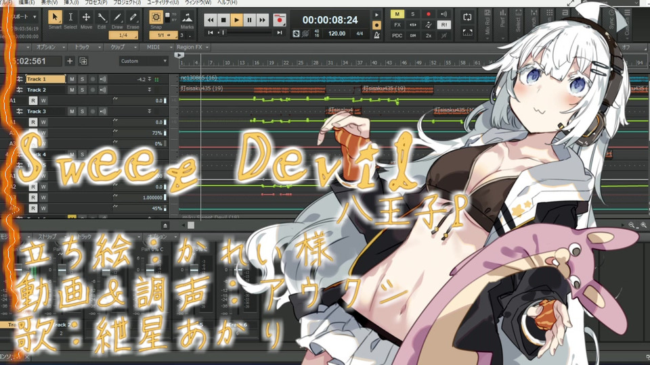Click global arm record red dot in Mix module

coord(428,14)
